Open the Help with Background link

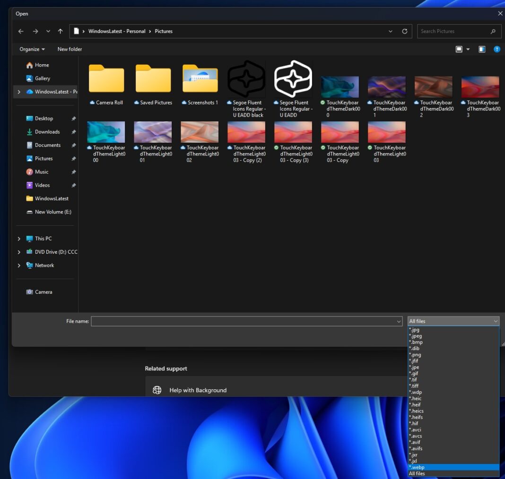(198, 390)
